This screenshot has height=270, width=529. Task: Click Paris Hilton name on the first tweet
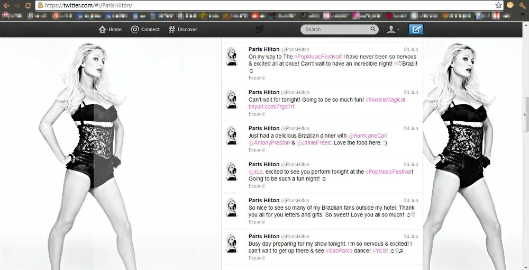(264, 49)
